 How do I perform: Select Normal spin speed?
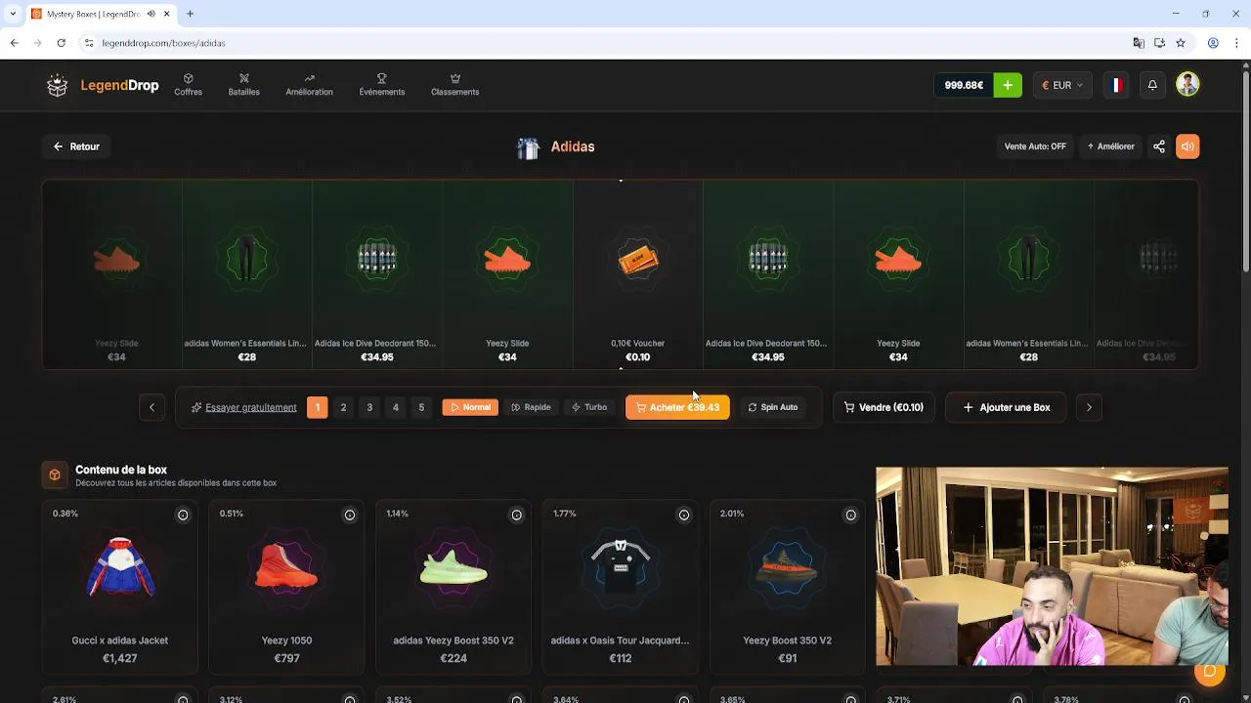point(470,407)
